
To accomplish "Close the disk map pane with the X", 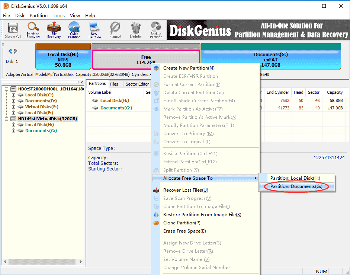I will point(3,44).
